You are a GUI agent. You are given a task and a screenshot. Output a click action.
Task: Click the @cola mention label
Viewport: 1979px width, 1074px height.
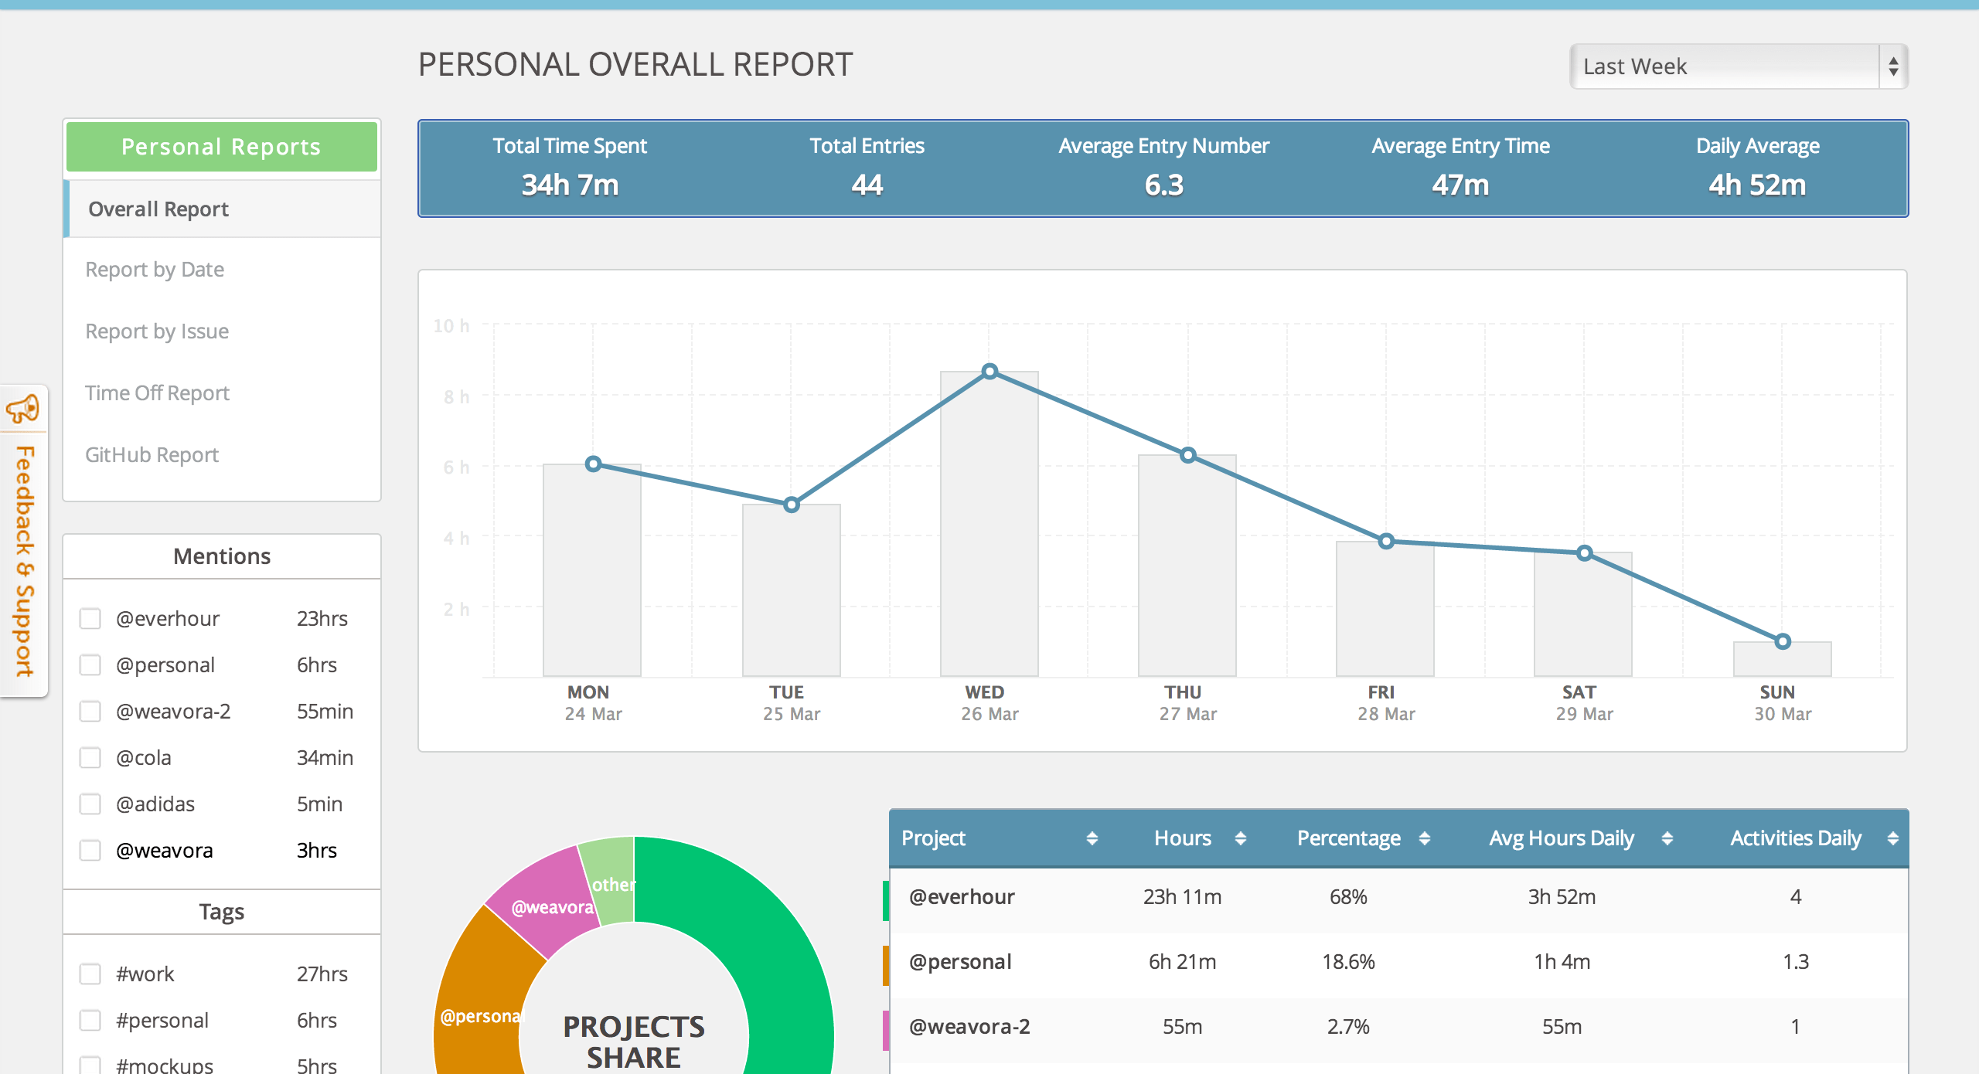[144, 758]
